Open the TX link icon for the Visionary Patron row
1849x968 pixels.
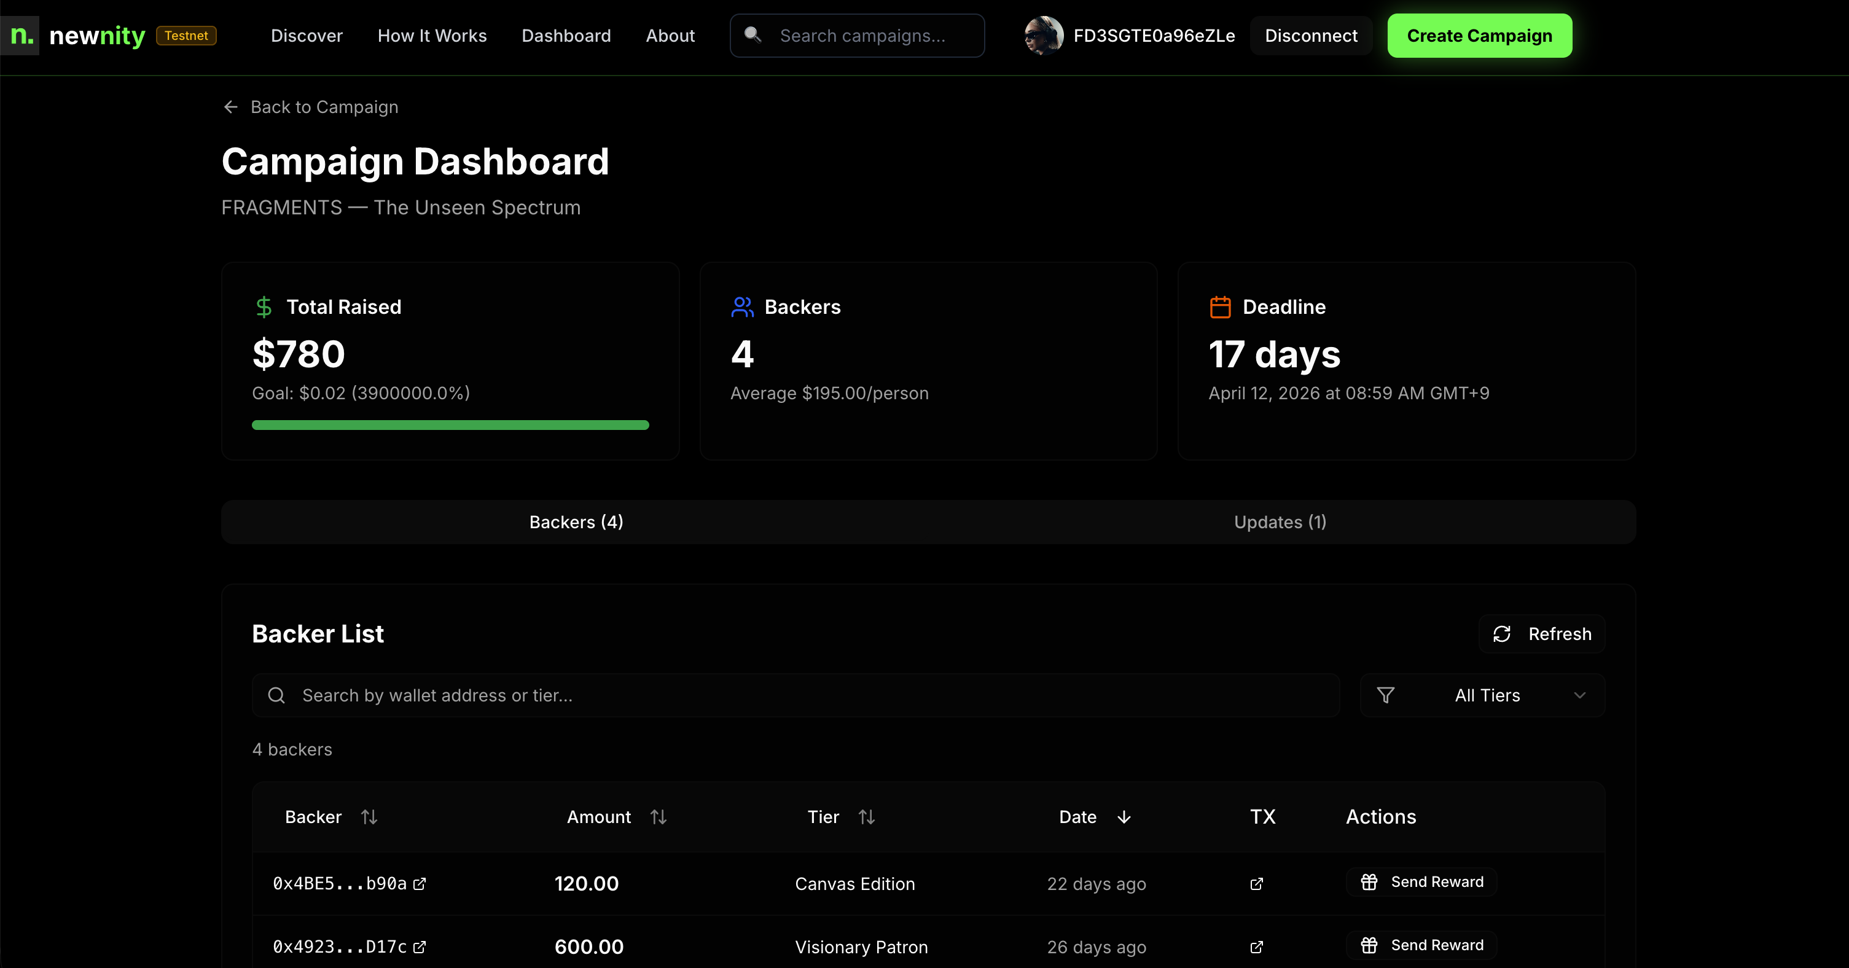(x=1256, y=947)
